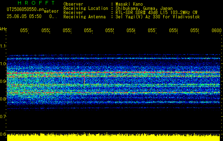Select the observer name Masaki Kano
Viewport: 223px width, 141px height.
click(x=129, y=4)
